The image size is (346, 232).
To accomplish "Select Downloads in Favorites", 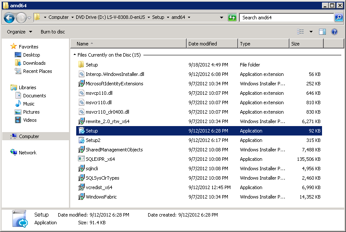I will click(x=34, y=63).
